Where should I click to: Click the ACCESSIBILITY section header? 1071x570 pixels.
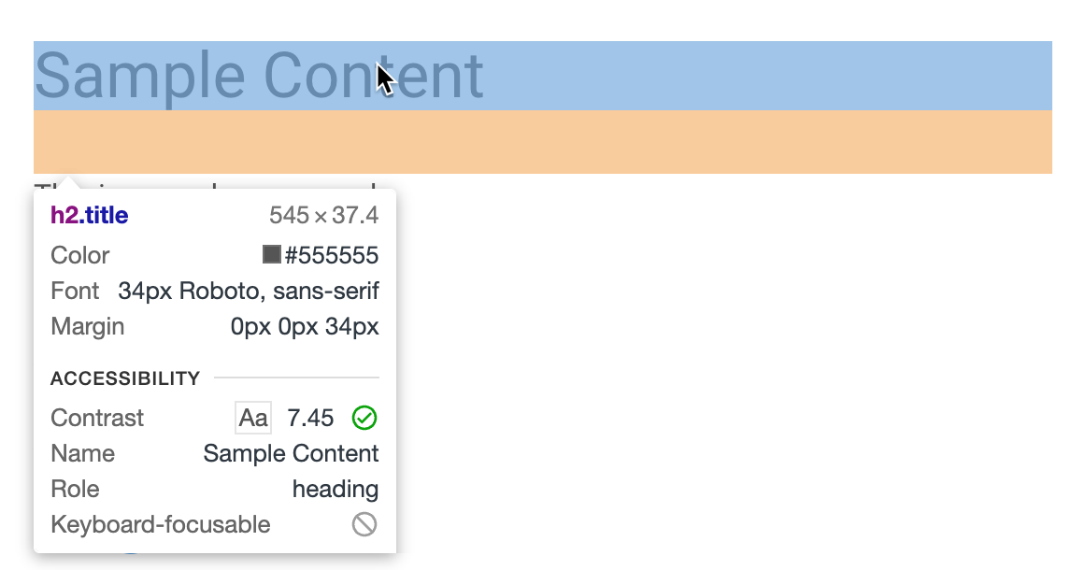pyautogui.click(x=124, y=378)
